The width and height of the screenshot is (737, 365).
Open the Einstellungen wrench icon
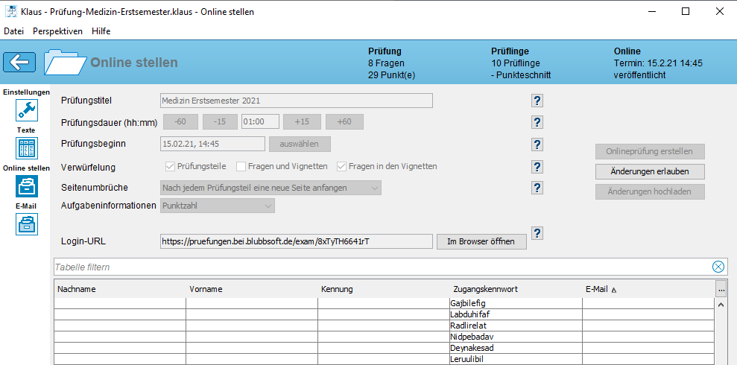point(27,111)
